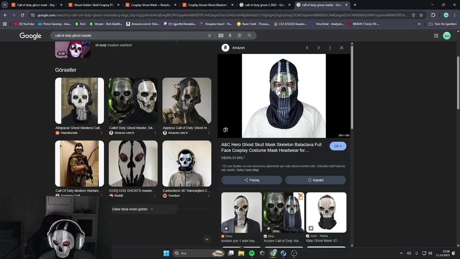Open the VirusTotal bookmark
460x259 pixels.
click(x=327, y=24)
